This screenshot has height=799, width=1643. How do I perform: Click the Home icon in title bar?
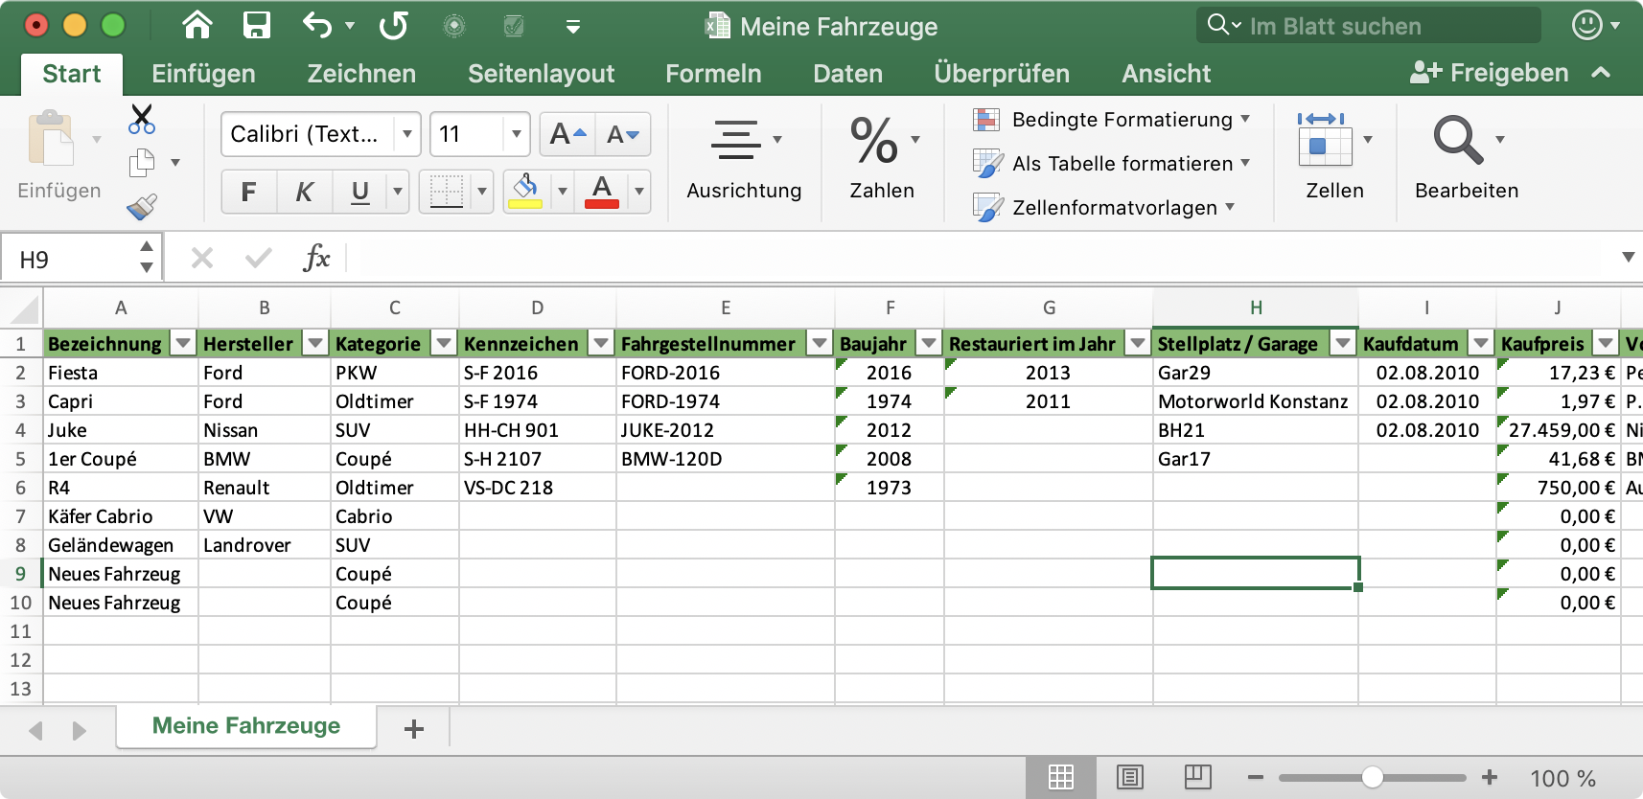point(197,25)
